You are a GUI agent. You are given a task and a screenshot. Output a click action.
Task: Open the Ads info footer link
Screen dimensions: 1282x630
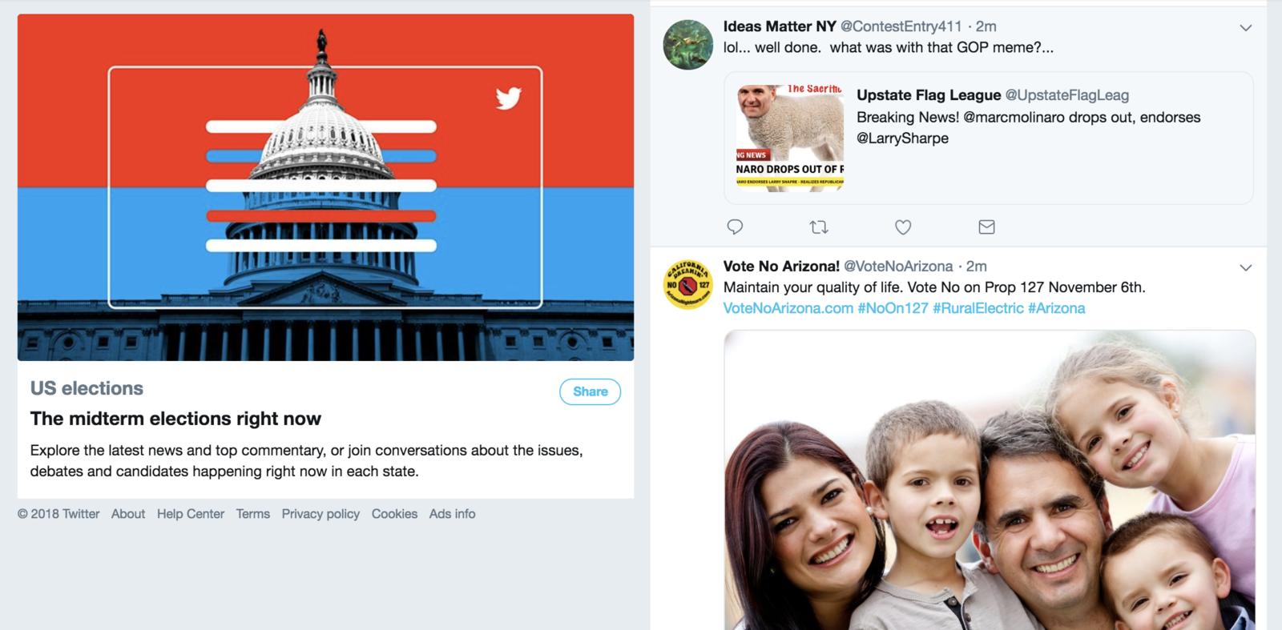point(452,514)
